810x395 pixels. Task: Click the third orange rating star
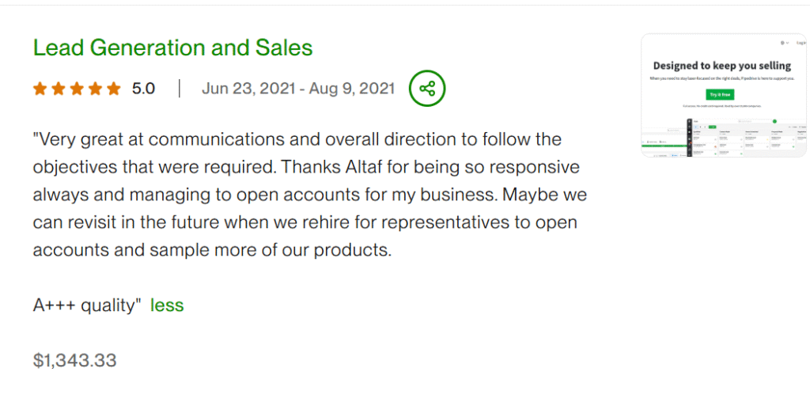pyautogui.click(x=77, y=89)
